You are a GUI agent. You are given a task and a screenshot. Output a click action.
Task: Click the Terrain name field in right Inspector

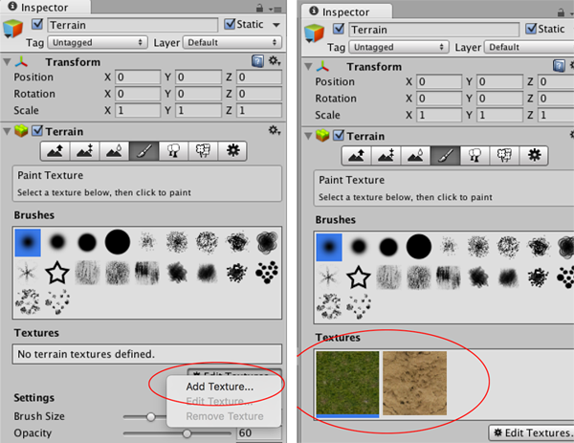433,30
